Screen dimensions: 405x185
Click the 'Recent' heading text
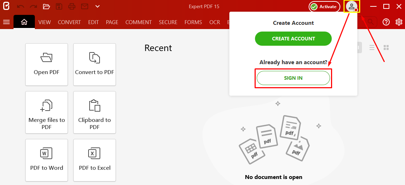click(158, 48)
